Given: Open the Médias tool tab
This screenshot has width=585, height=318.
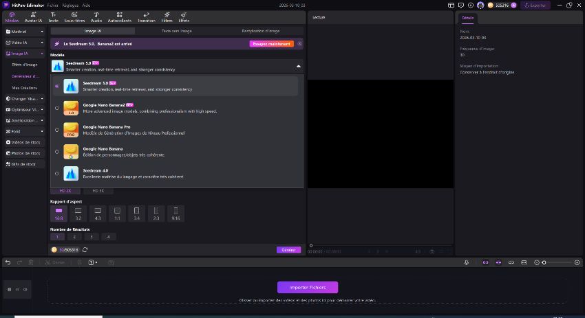Looking at the screenshot, I should (x=12, y=17).
